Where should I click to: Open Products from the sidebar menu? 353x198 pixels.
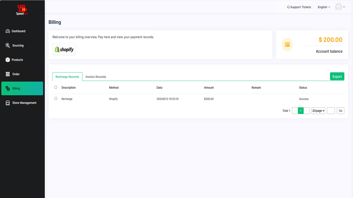click(22, 60)
